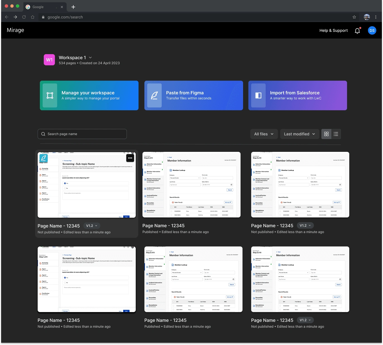The height and width of the screenshot is (345, 383).
Task: Select the Google browser tab
Action: click(x=45, y=7)
